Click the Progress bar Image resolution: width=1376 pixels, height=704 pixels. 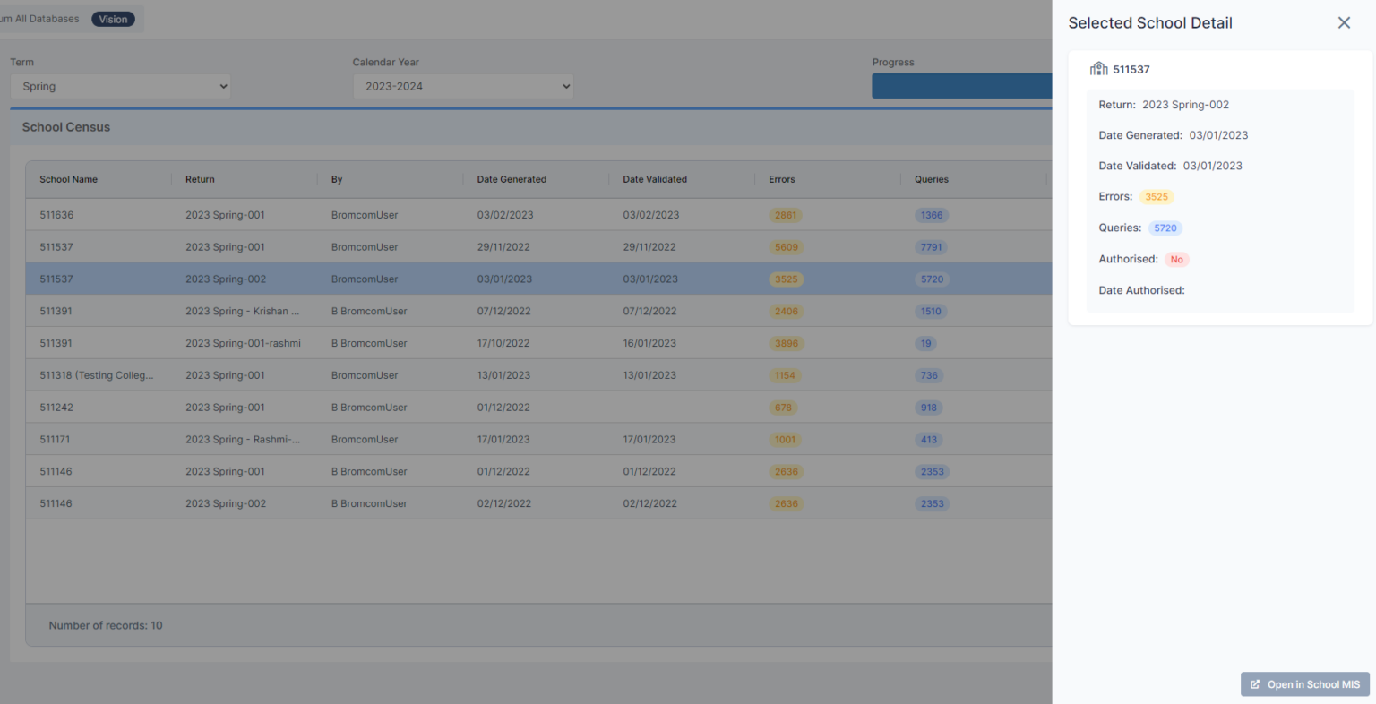tap(961, 86)
